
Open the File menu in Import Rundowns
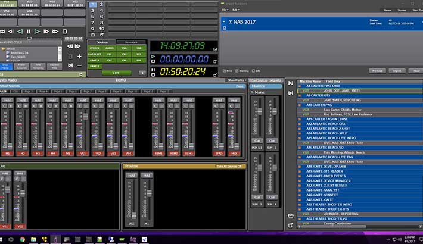225,10
